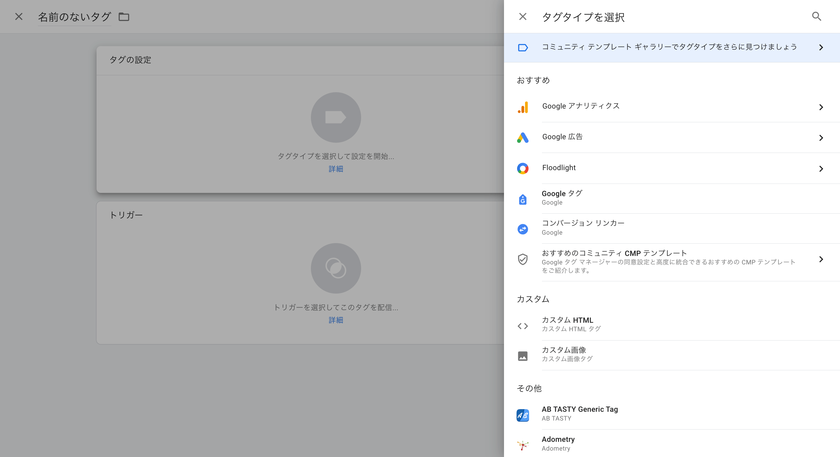840x457 pixels.
Task: Click the カスタム HTML code brackets icon
Action: (x=523, y=326)
